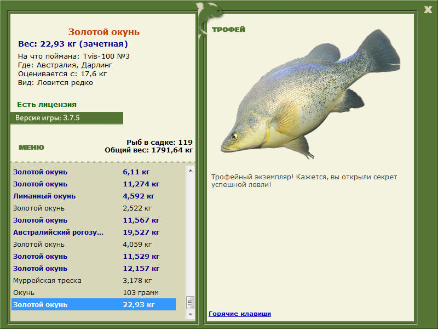Image resolution: width=438 pixels, height=329 pixels.
Task: Choose Золотой окунь 4,059 кг entry
Action: (x=93, y=244)
